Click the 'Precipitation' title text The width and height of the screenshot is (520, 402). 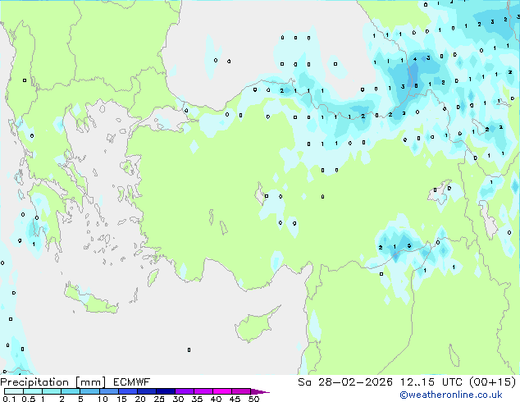34,382
